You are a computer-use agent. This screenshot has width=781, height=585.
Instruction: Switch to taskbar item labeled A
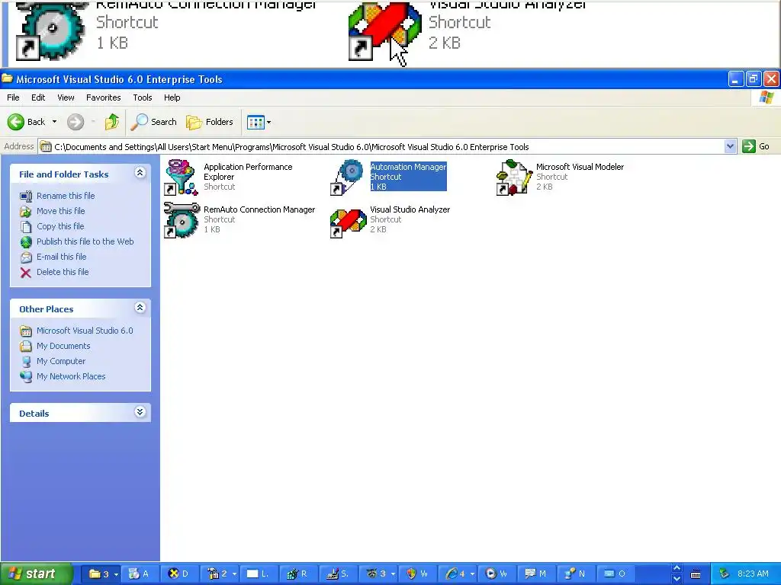coord(140,574)
